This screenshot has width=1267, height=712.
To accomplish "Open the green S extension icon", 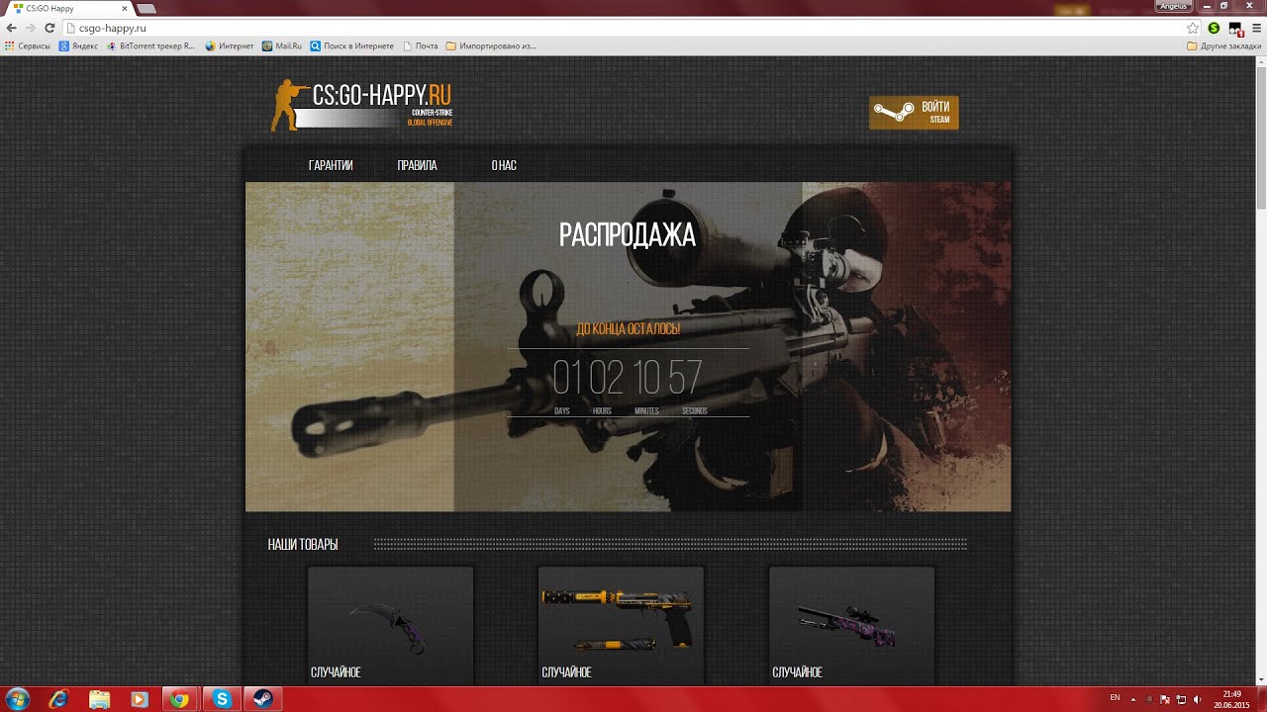I will (1214, 28).
